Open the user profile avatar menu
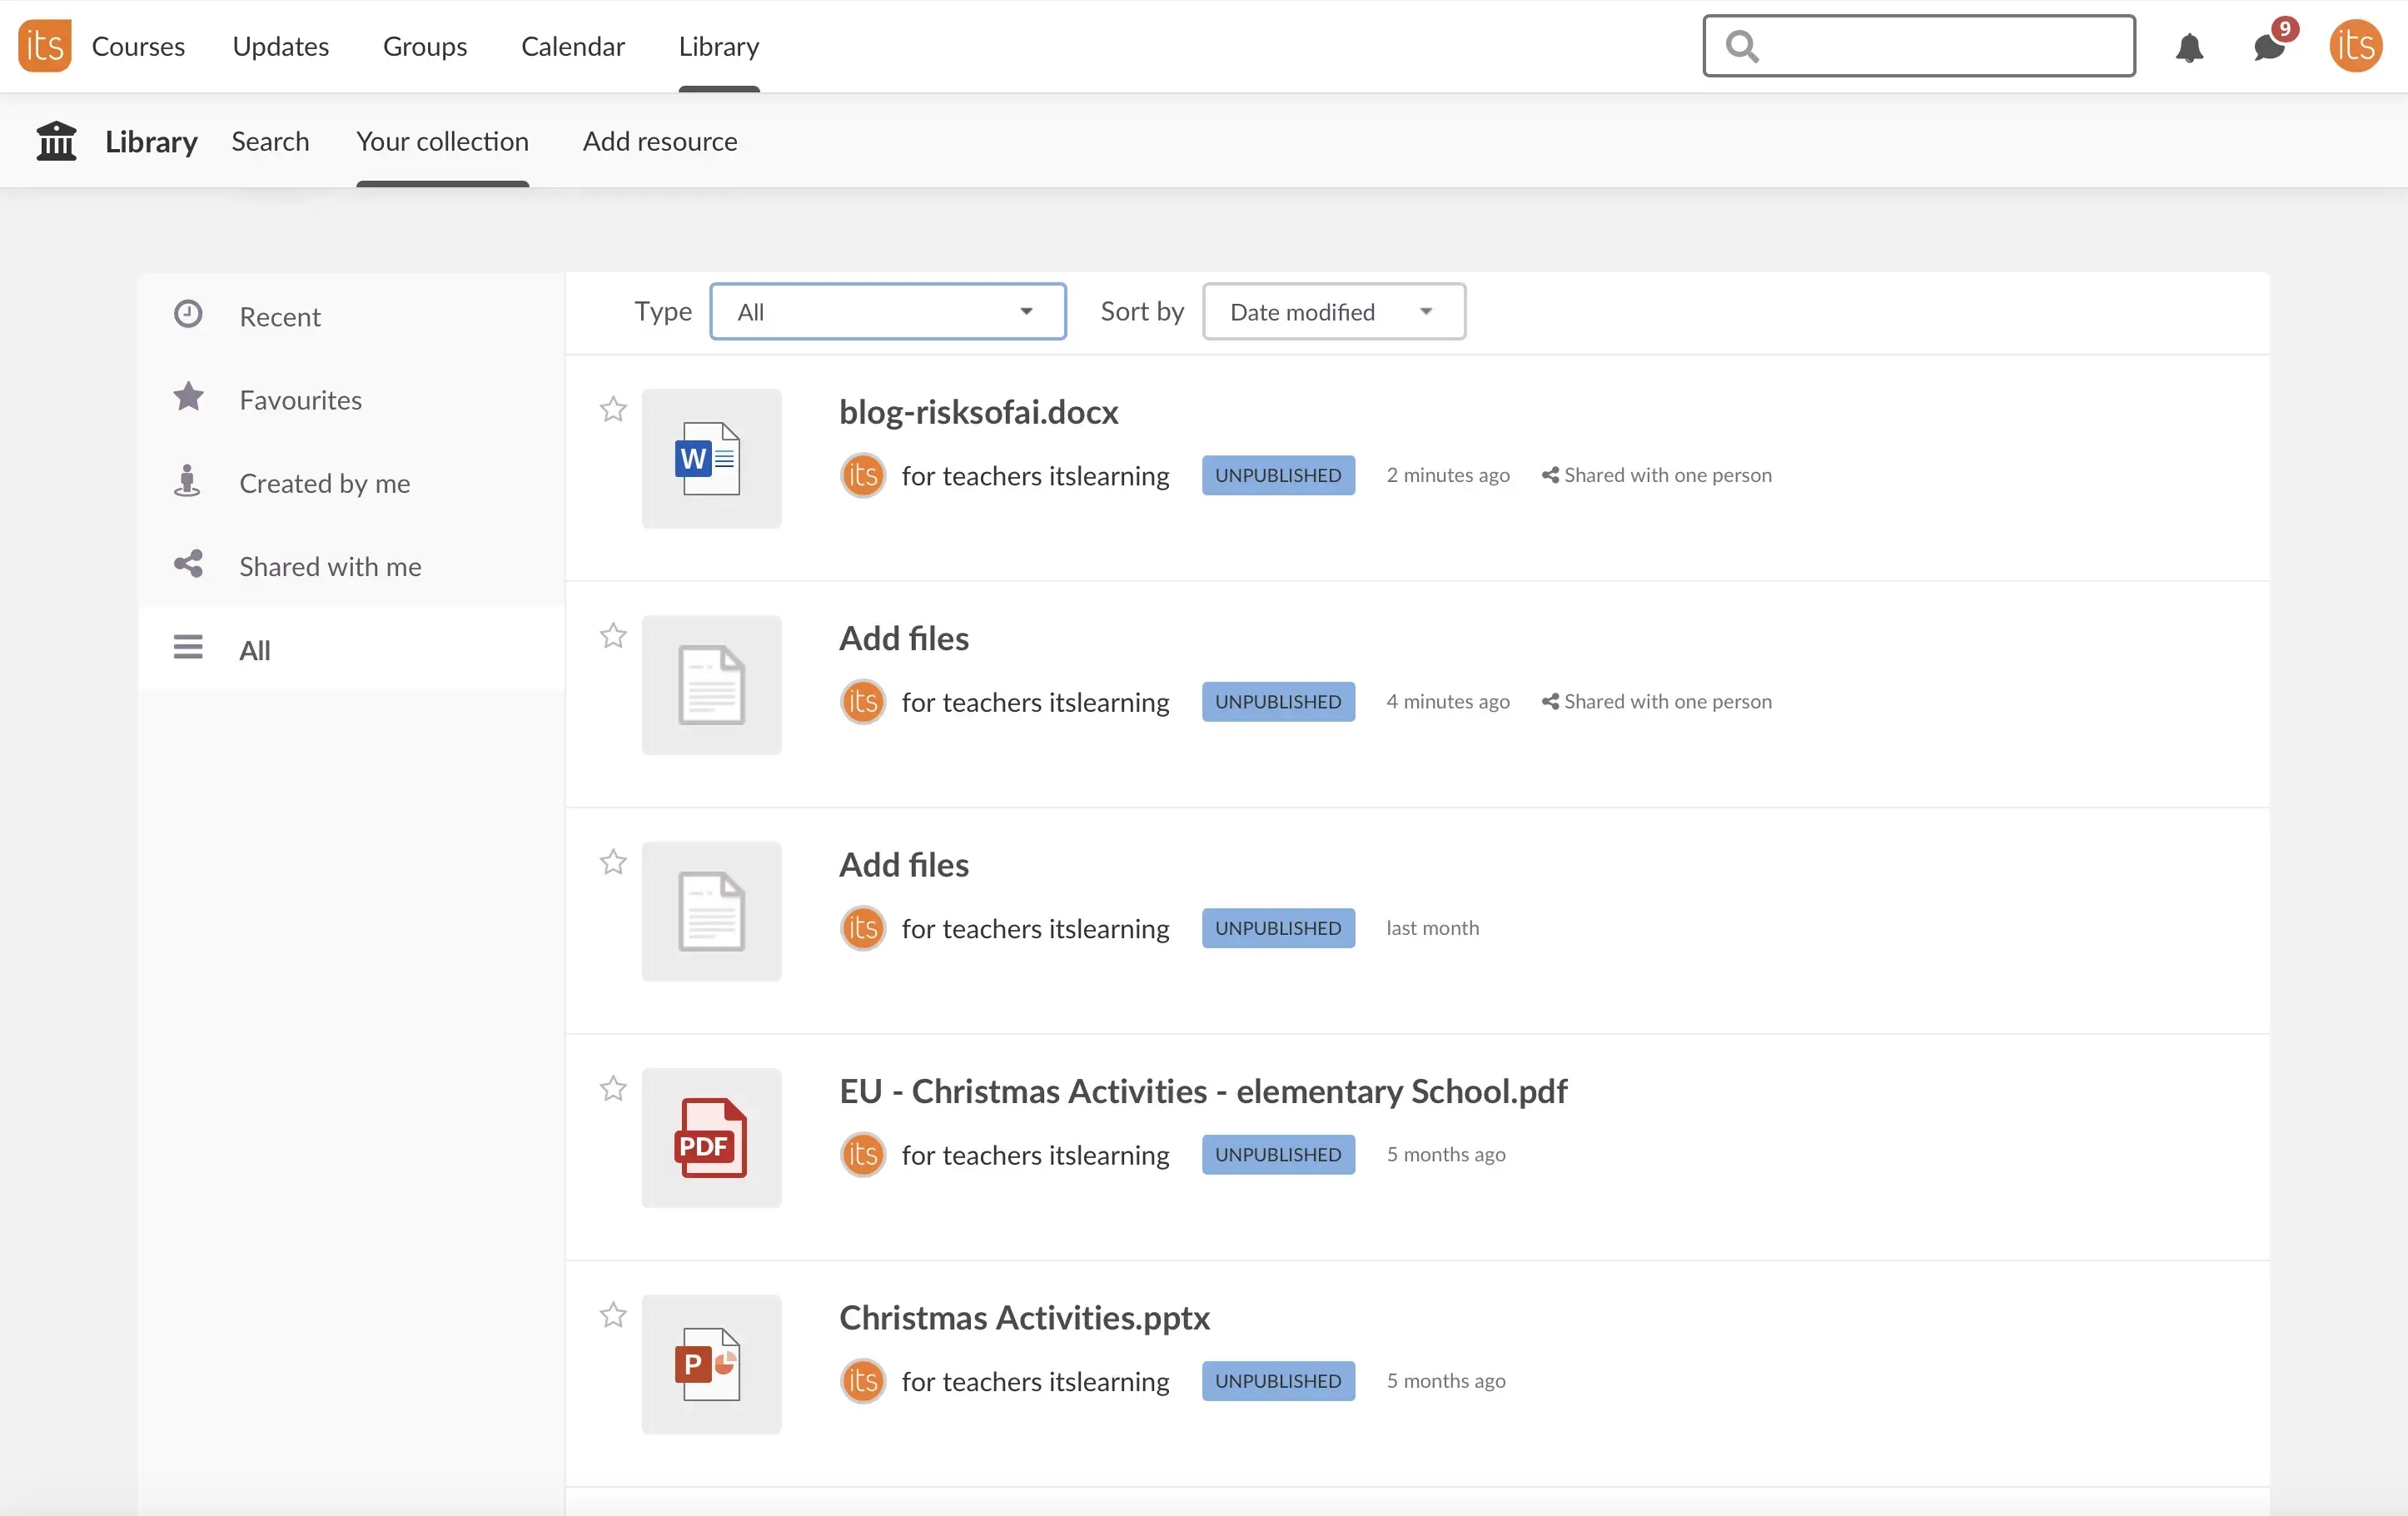Screen dimensions: 2408x1516 (2355, 46)
